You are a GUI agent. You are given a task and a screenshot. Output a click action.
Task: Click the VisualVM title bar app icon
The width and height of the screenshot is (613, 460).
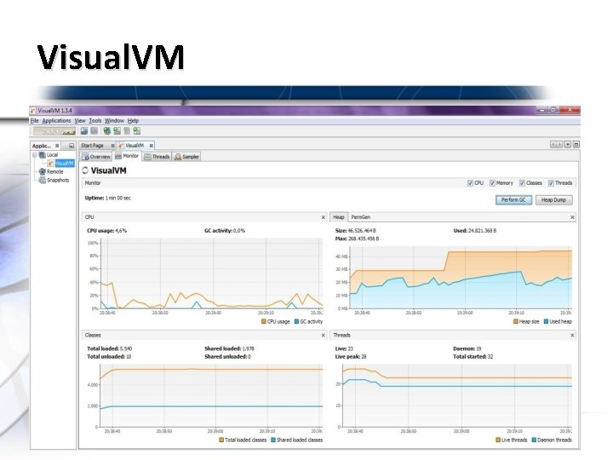pos(33,111)
